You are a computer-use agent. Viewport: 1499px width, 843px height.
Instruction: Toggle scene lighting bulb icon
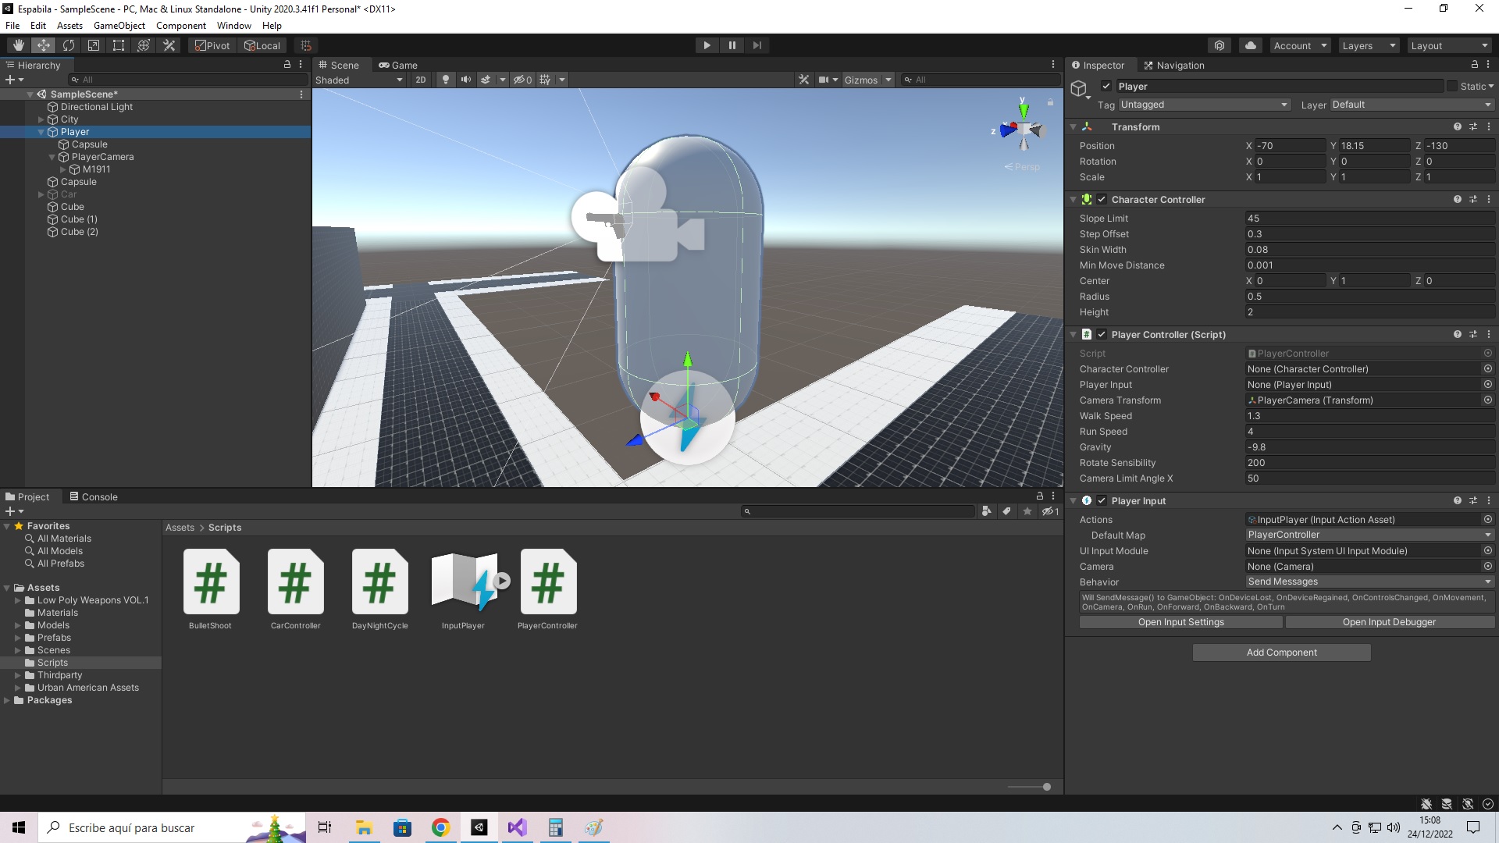[x=446, y=80]
